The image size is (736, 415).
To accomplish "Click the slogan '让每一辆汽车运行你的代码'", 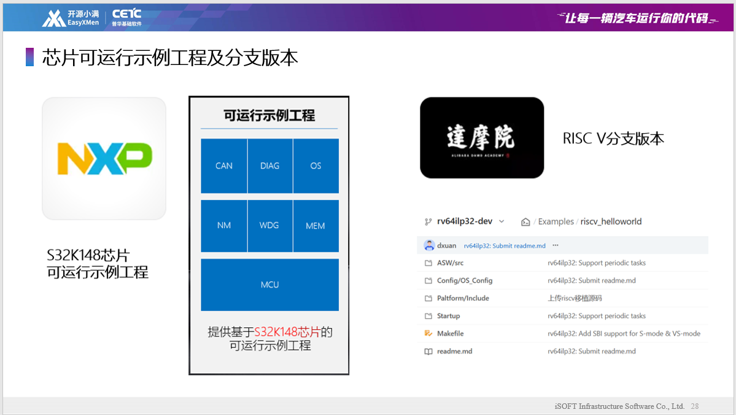I will tap(637, 18).
